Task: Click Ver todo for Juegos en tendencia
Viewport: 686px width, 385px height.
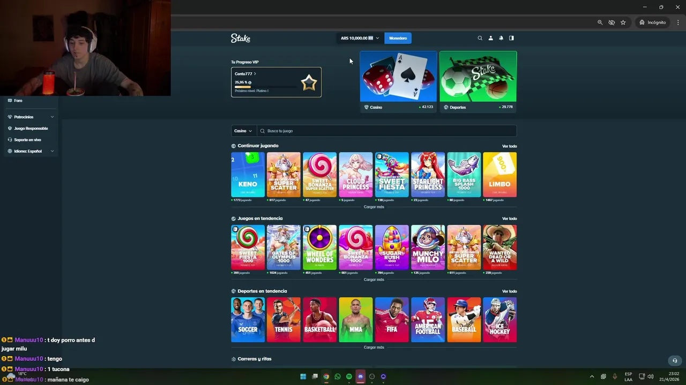Action: 509,219
